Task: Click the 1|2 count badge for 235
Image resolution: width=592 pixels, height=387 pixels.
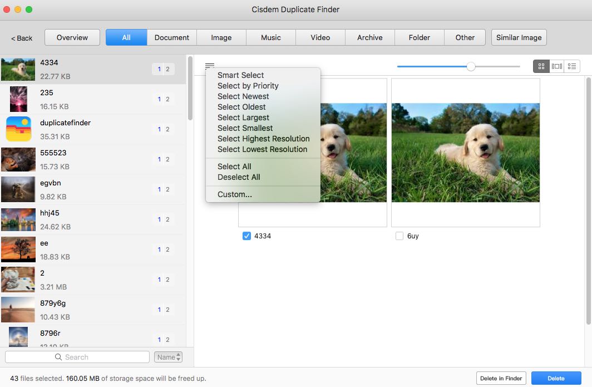Action: 163,100
